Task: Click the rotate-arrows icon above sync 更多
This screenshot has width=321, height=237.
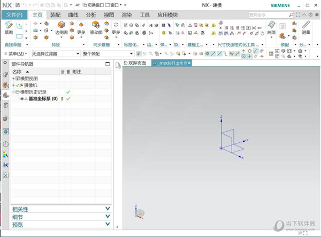Action: click(116, 25)
